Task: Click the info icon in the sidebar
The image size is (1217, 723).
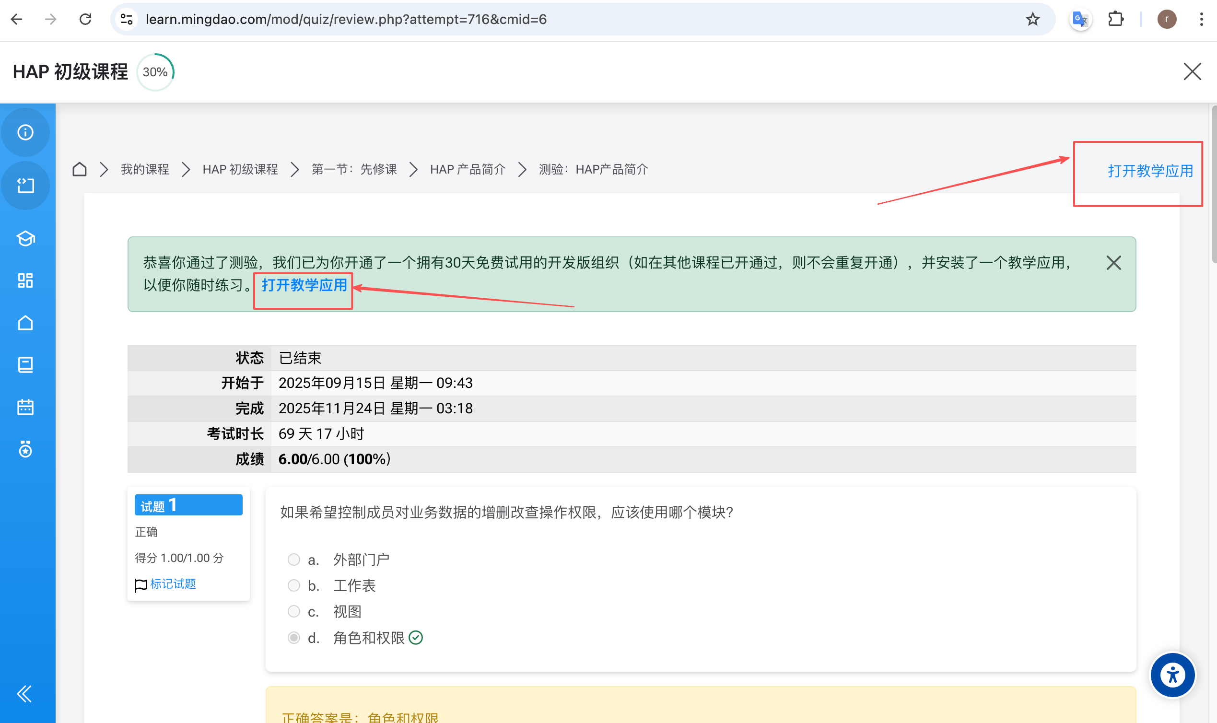Action: (x=25, y=132)
